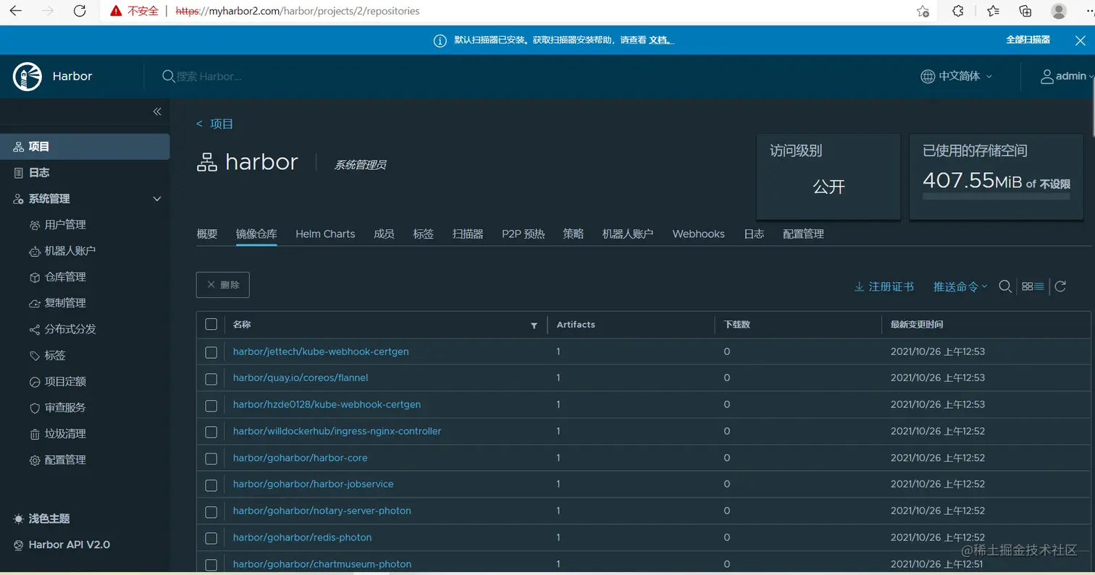The image size is (1095, 575).
Task: Switch to card view icon
Action: (x=1027, y=286)
